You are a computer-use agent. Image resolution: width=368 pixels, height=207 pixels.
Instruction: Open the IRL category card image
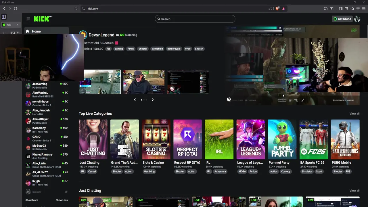(219, 139)
